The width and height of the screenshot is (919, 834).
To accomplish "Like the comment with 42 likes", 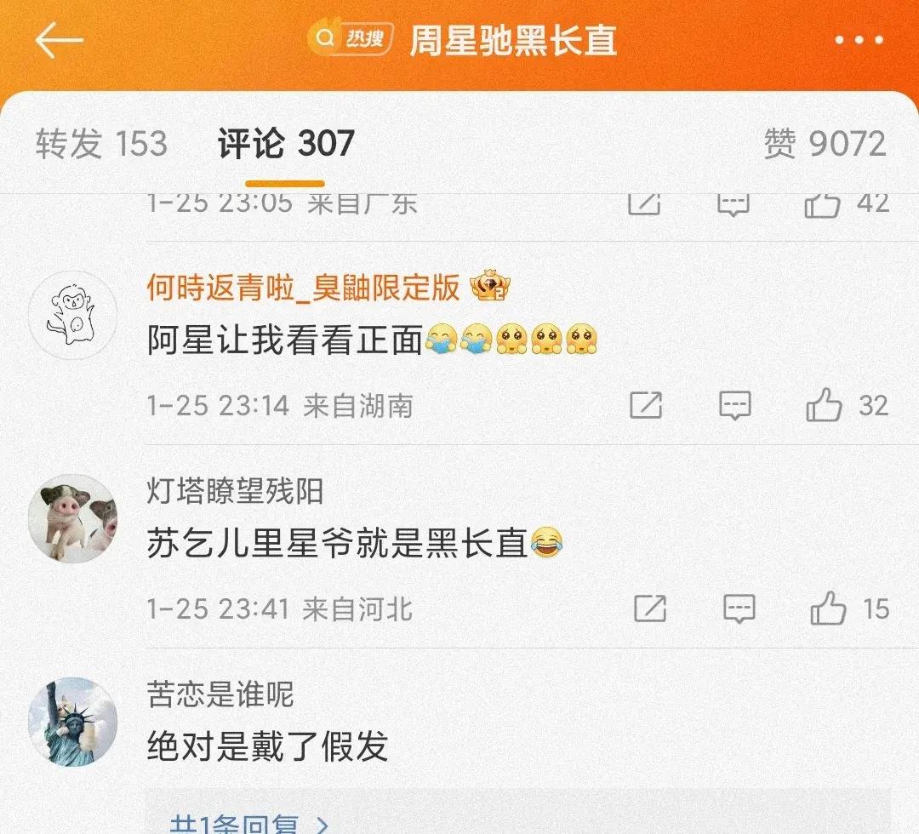I will click(822, 205).
